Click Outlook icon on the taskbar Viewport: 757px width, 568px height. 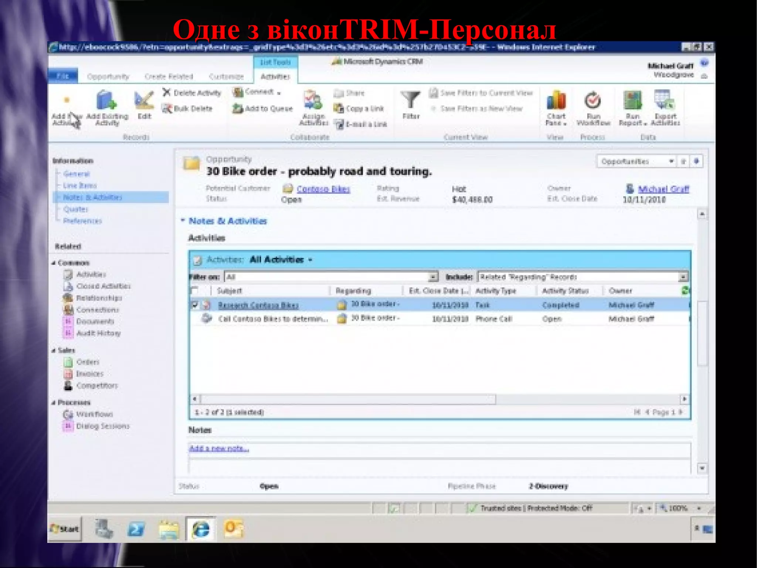tap(233, 528)
